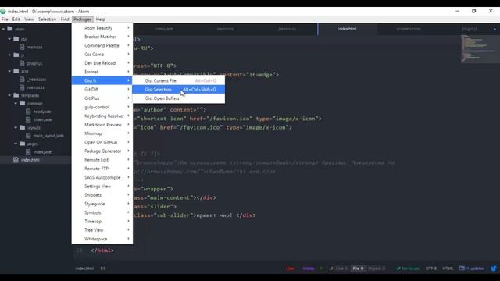
Task: Close the open Packages menu
Action: click(83, 19)
